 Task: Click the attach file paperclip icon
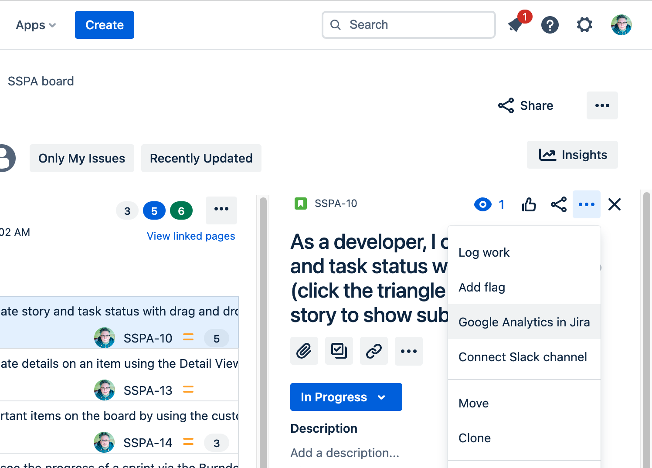pyautogui.click(x=304, y=351)
